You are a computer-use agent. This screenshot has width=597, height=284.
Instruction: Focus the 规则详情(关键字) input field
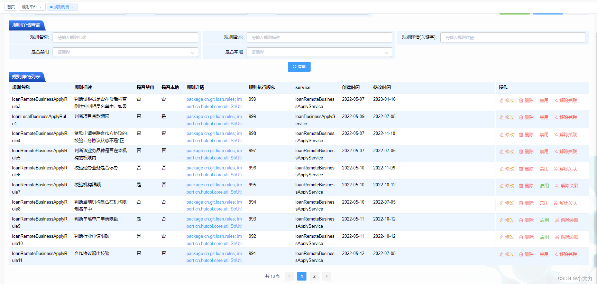point(513,37)
